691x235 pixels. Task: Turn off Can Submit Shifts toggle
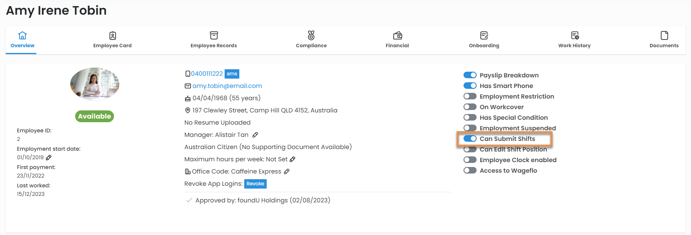[470, 138]
